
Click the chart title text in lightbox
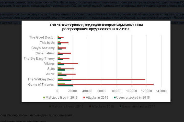pyautogui.click(x=96, y=27)
